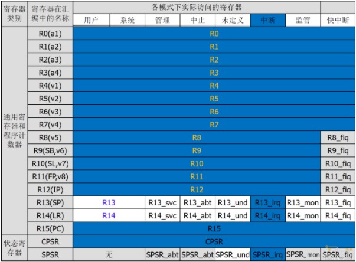Select the 快中断 mode column header
The width and height of the screenshot is (356, 262).
pos(338,20)
